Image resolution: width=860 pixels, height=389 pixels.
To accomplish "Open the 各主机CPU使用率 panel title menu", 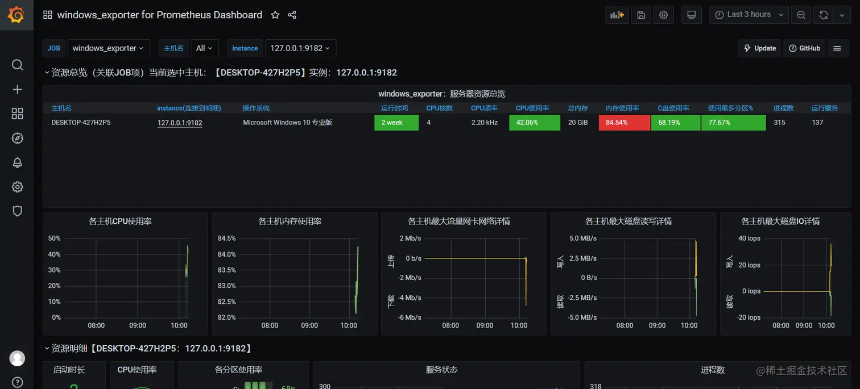I will click(x=121, y=221).
